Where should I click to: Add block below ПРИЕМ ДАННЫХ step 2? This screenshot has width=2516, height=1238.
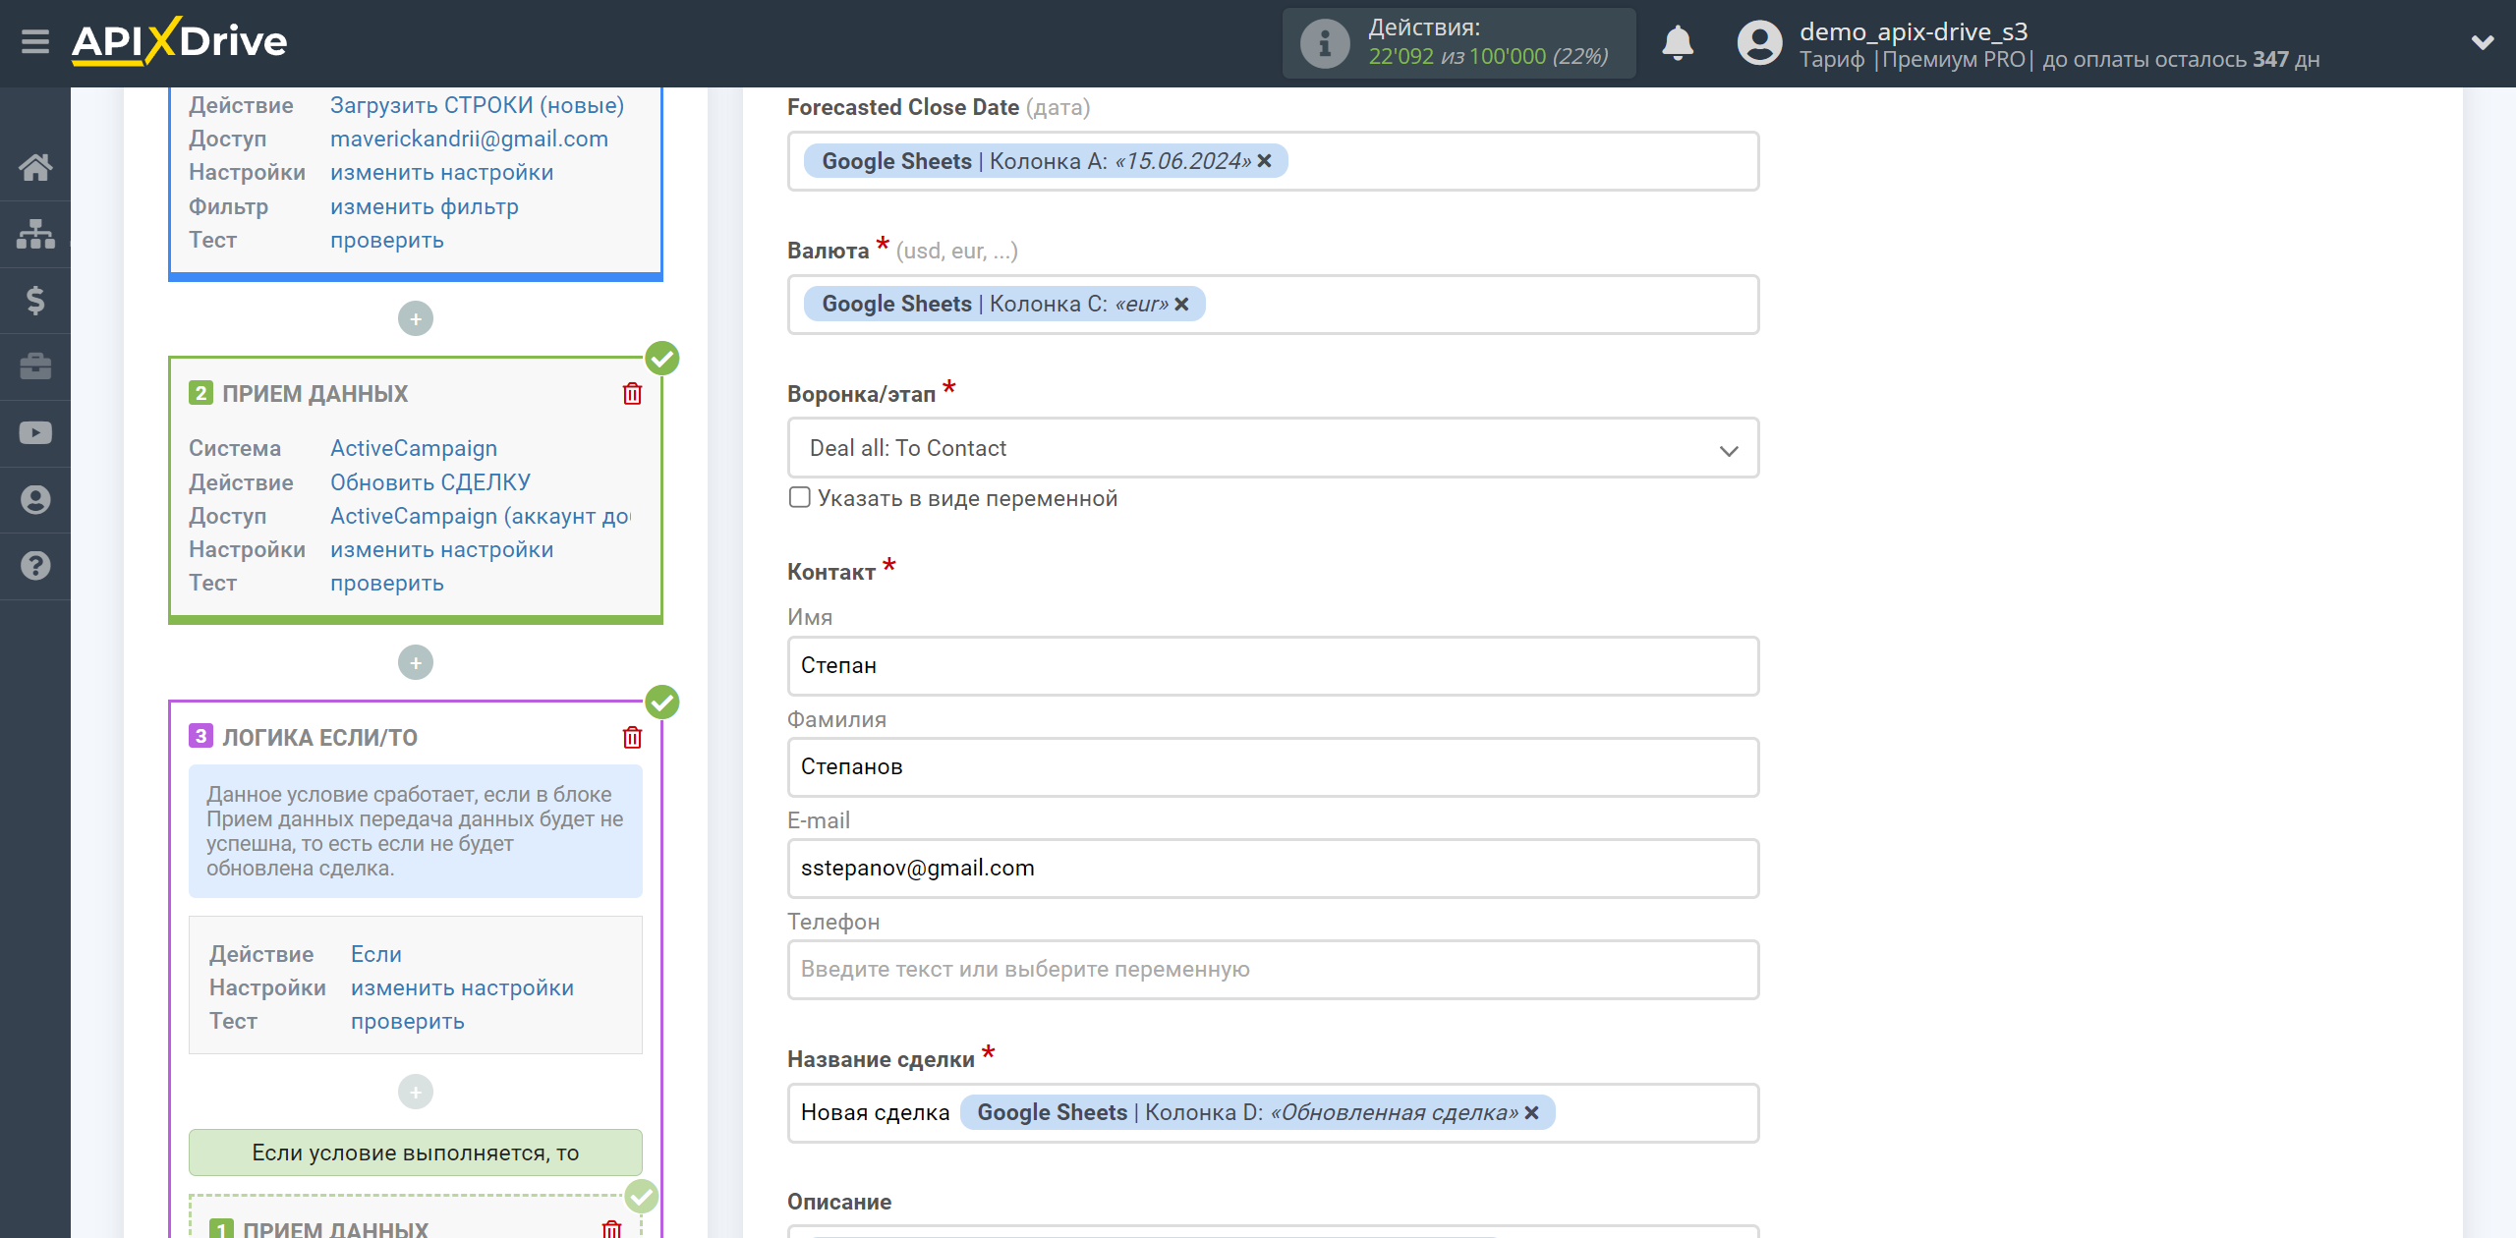pyautogui.click(x=416, y=662)
